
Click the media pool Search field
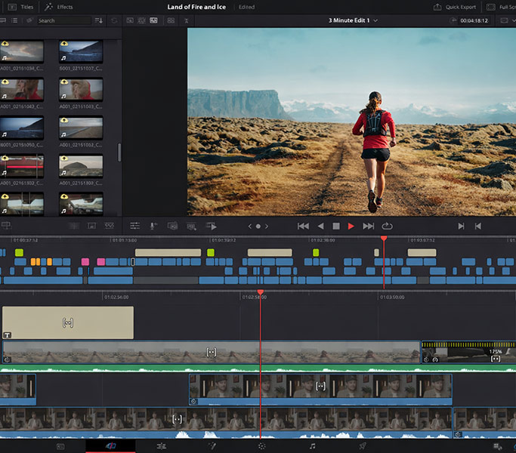tap(64, 20)
